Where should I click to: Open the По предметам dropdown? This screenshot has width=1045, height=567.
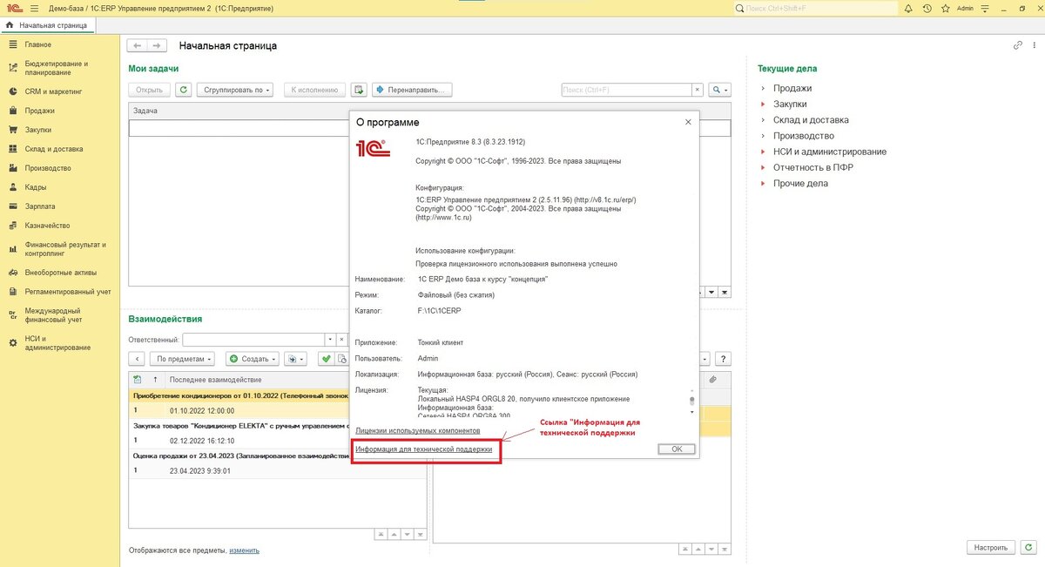(x=182, y=358)
